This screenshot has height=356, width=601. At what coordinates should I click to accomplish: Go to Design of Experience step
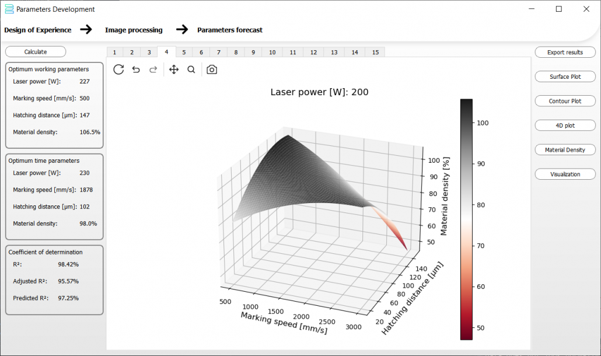click(x=37, y=30)
